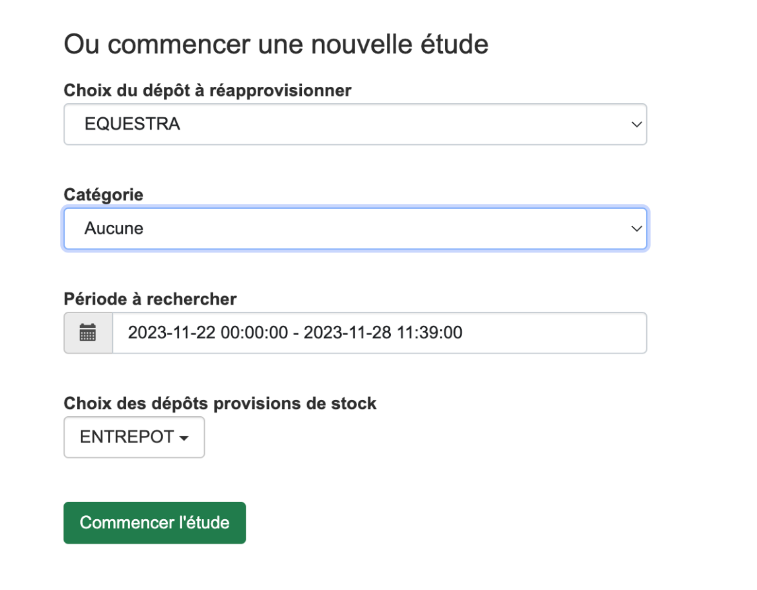Screen dimensions: 757x590
Task: Expand the ENTREPOT stock depots dropdown
Action: pos(134,437)
